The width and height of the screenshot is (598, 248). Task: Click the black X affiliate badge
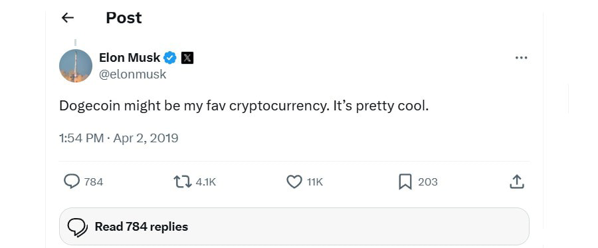point(187,58)
